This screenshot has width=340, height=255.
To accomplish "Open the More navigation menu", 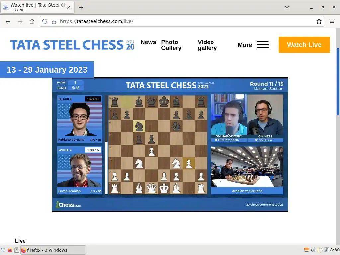I will 245,45.
